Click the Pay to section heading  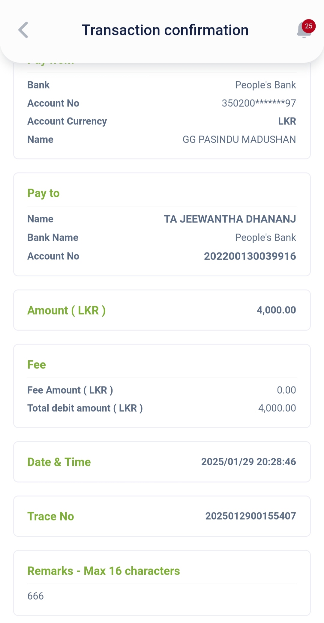coord(43,193)
